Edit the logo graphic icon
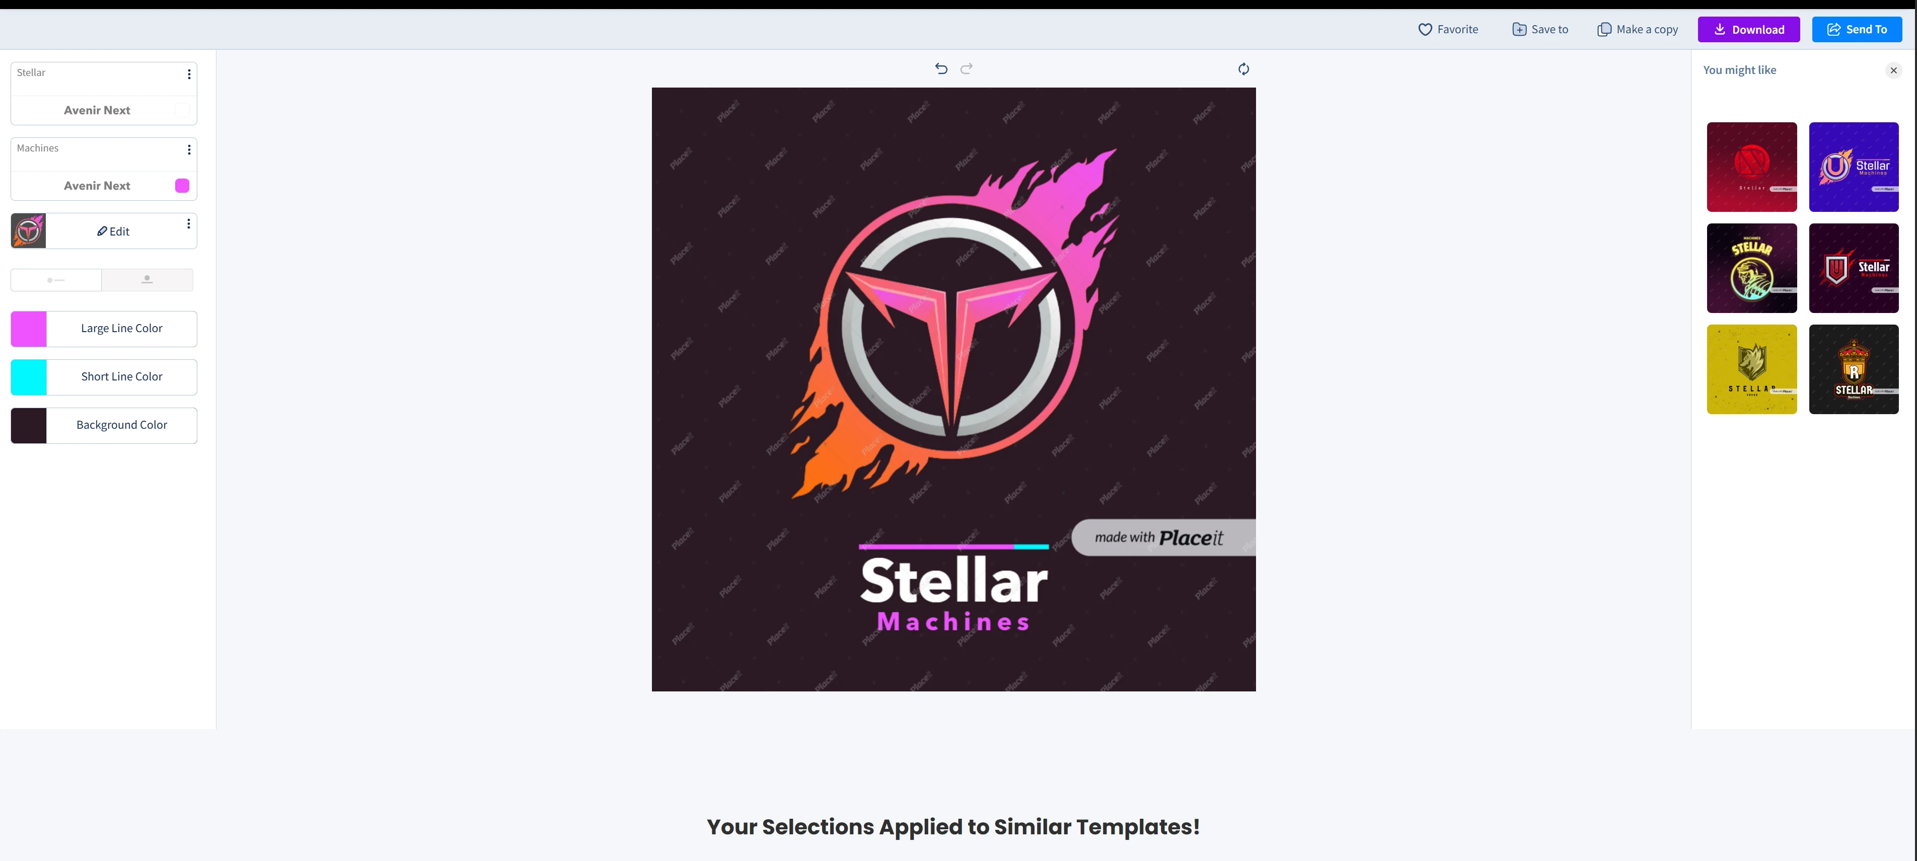Image resolution: width=1917 pixels, height=861 pixels. 113,231
